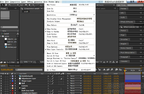Click the new folder icon in Project panel
Screen dimensions: 144x94
pyautogui.click(x=5, y=62)
